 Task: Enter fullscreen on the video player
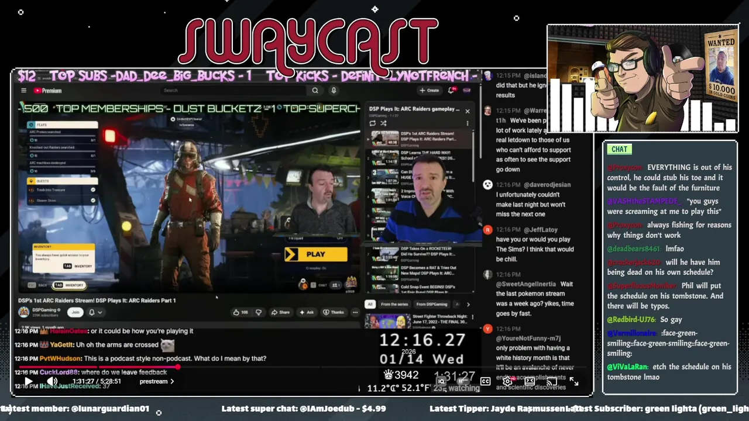(x=574, y=382)
